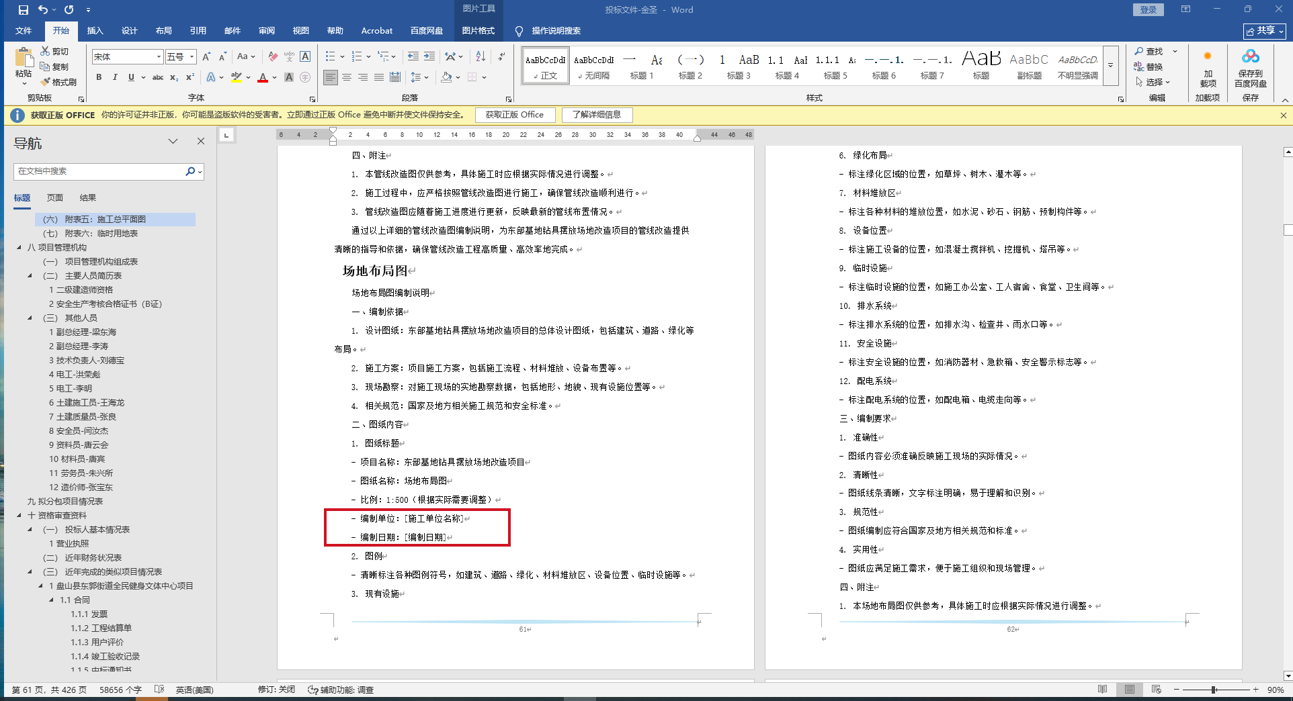
Task: Increase the paragraph indent
Action: pos(429,57)
